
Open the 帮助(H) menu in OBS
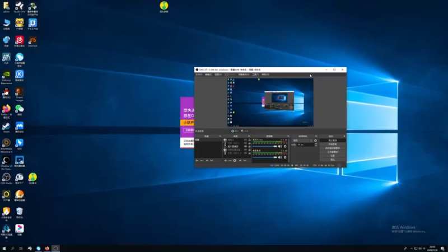pyautogui.click(x=265, y=74)
